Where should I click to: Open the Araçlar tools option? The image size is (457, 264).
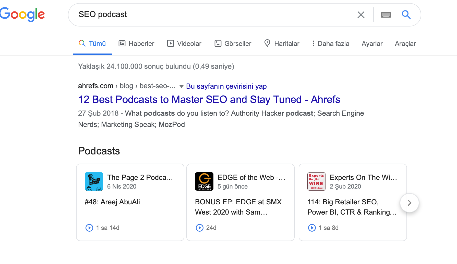tap(405, 44)
